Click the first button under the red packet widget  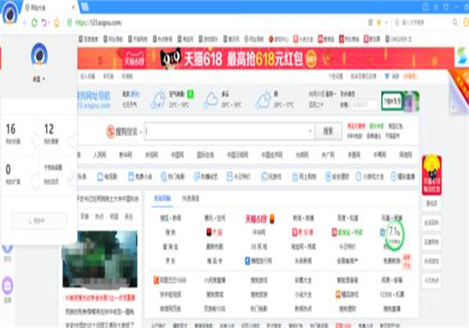coord(431,204)
